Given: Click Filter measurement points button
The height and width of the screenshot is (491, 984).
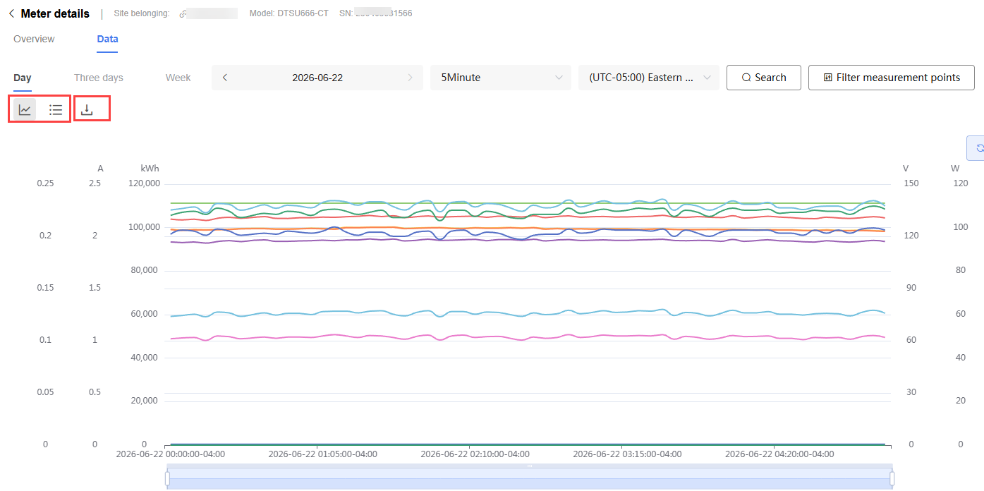Looking at the screenshot, I should 892,78.
